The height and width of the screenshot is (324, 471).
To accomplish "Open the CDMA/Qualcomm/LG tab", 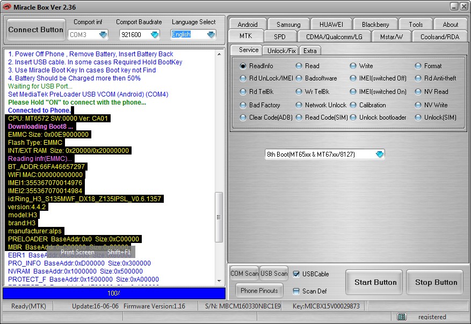I will pyautogui.click(x=334, y=36).
